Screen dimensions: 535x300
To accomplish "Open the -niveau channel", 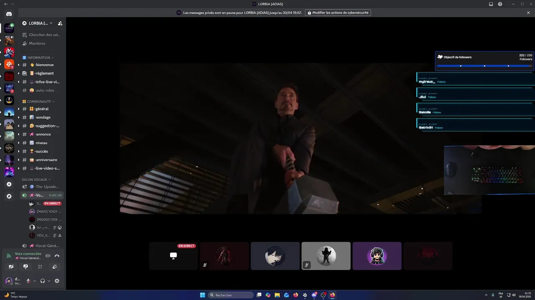I will click(42, 143).
